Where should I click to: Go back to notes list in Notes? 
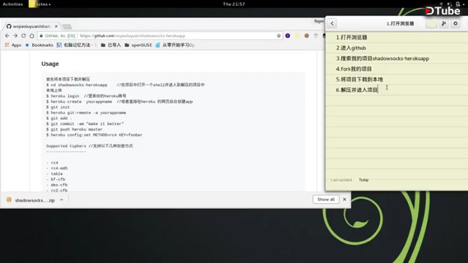[x=332, y=23]
